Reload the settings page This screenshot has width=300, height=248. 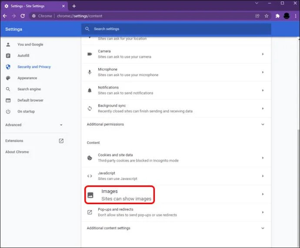pos(23,16)
